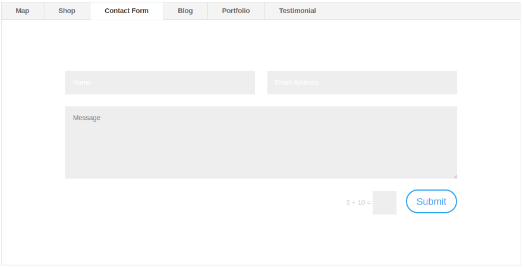Switch to the Shop tab

click(x=67, y=11)
